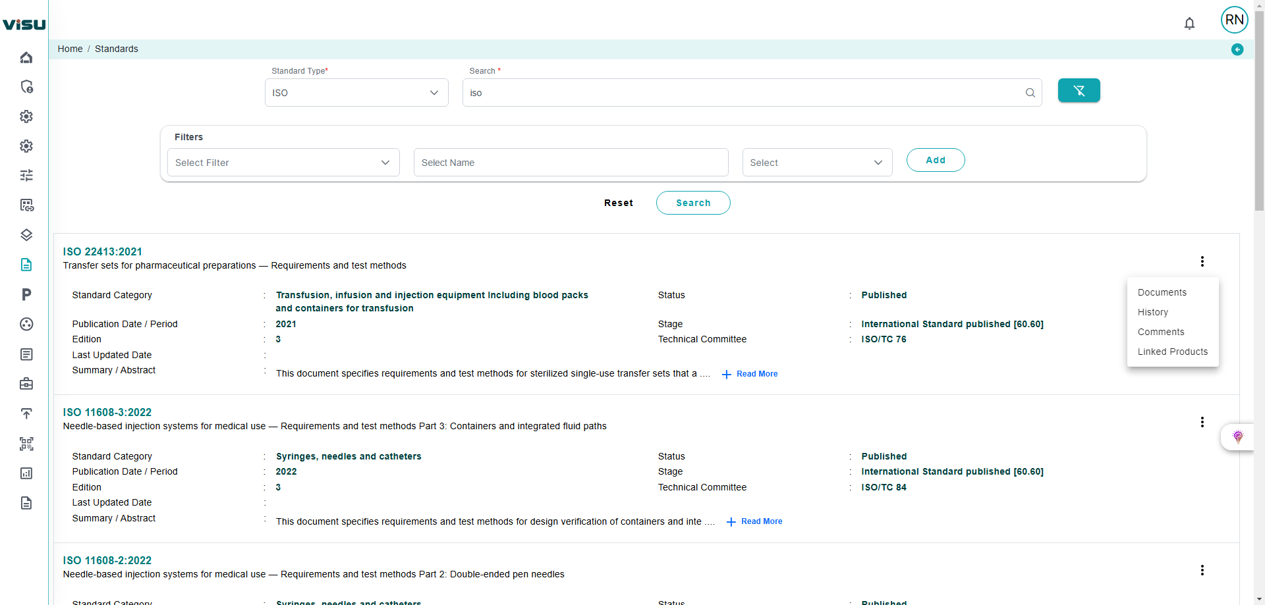Open the home icon in sidebar
The width and height of the screenshot is (1265, 605).
pos(26,57)
